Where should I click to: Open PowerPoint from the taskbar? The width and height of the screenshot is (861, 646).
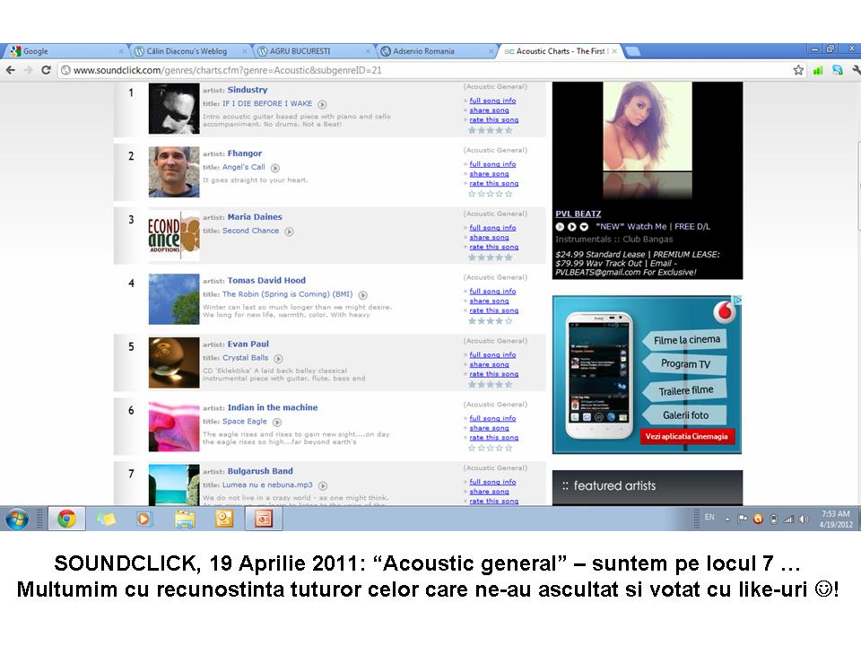(264, 519)
